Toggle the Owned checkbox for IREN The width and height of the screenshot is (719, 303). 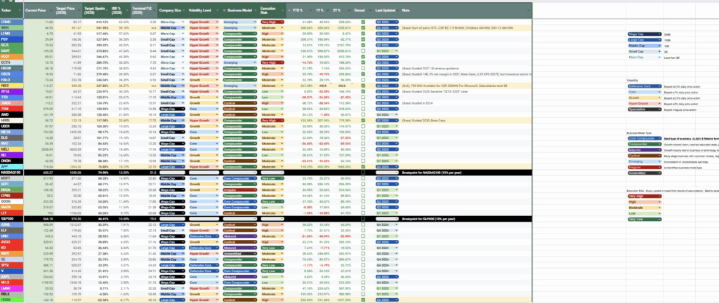click(363, 27)
